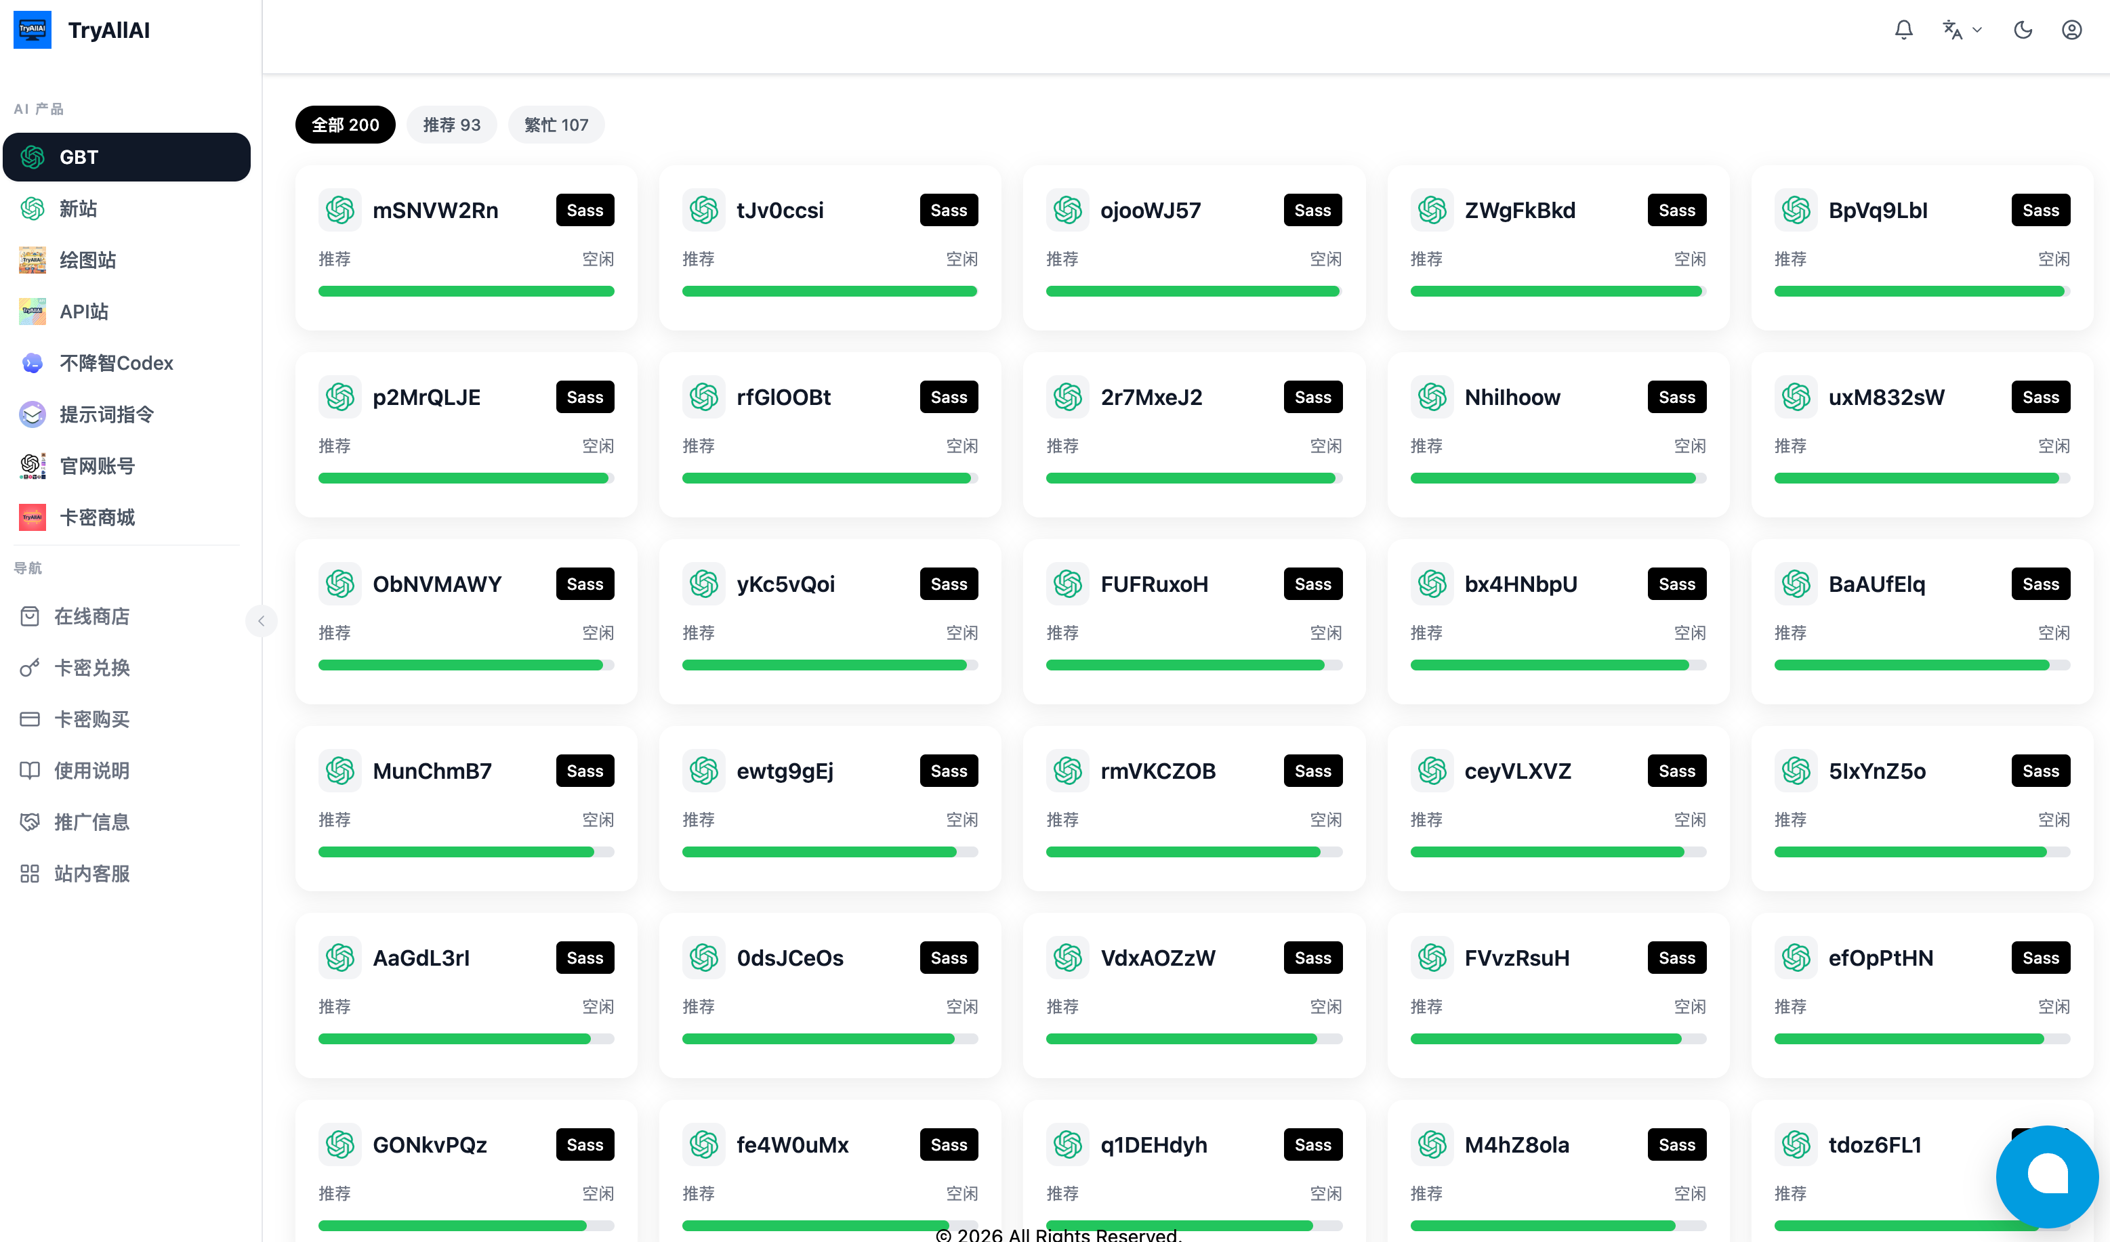Click the 5IxYnZ5o card title

1876,771
